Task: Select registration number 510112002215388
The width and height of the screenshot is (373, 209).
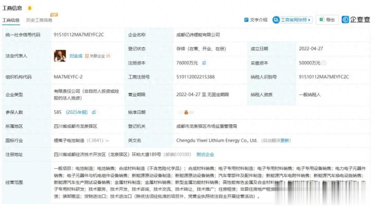Action: pyautogui.click(x=195, y=77)
